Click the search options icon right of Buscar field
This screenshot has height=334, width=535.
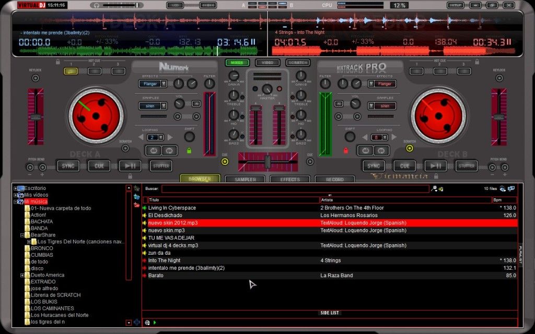[434, 188]
